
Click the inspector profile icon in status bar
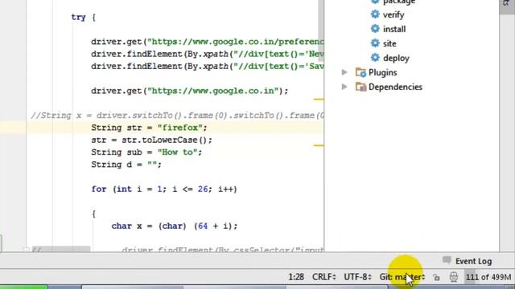(454, 277)
